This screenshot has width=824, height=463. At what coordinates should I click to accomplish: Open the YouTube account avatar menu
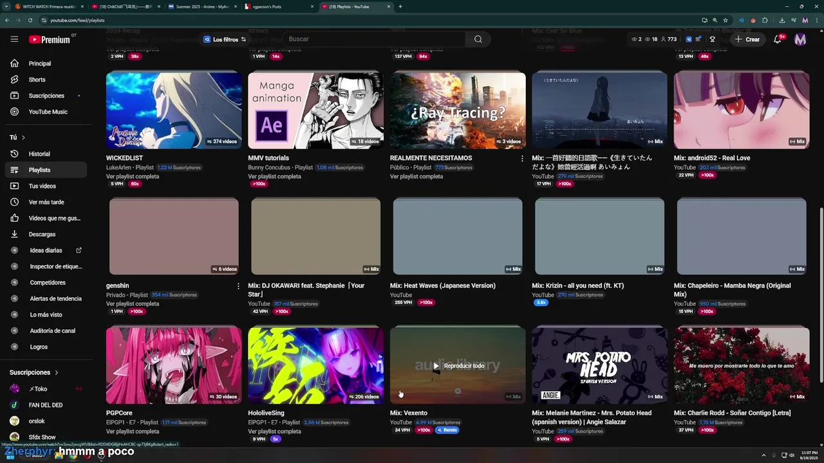point(800,39)
